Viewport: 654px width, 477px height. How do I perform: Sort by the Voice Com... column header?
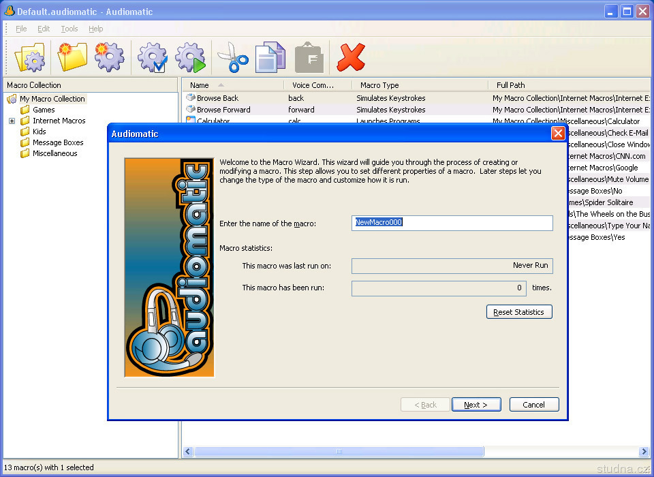tap(318, 85)
